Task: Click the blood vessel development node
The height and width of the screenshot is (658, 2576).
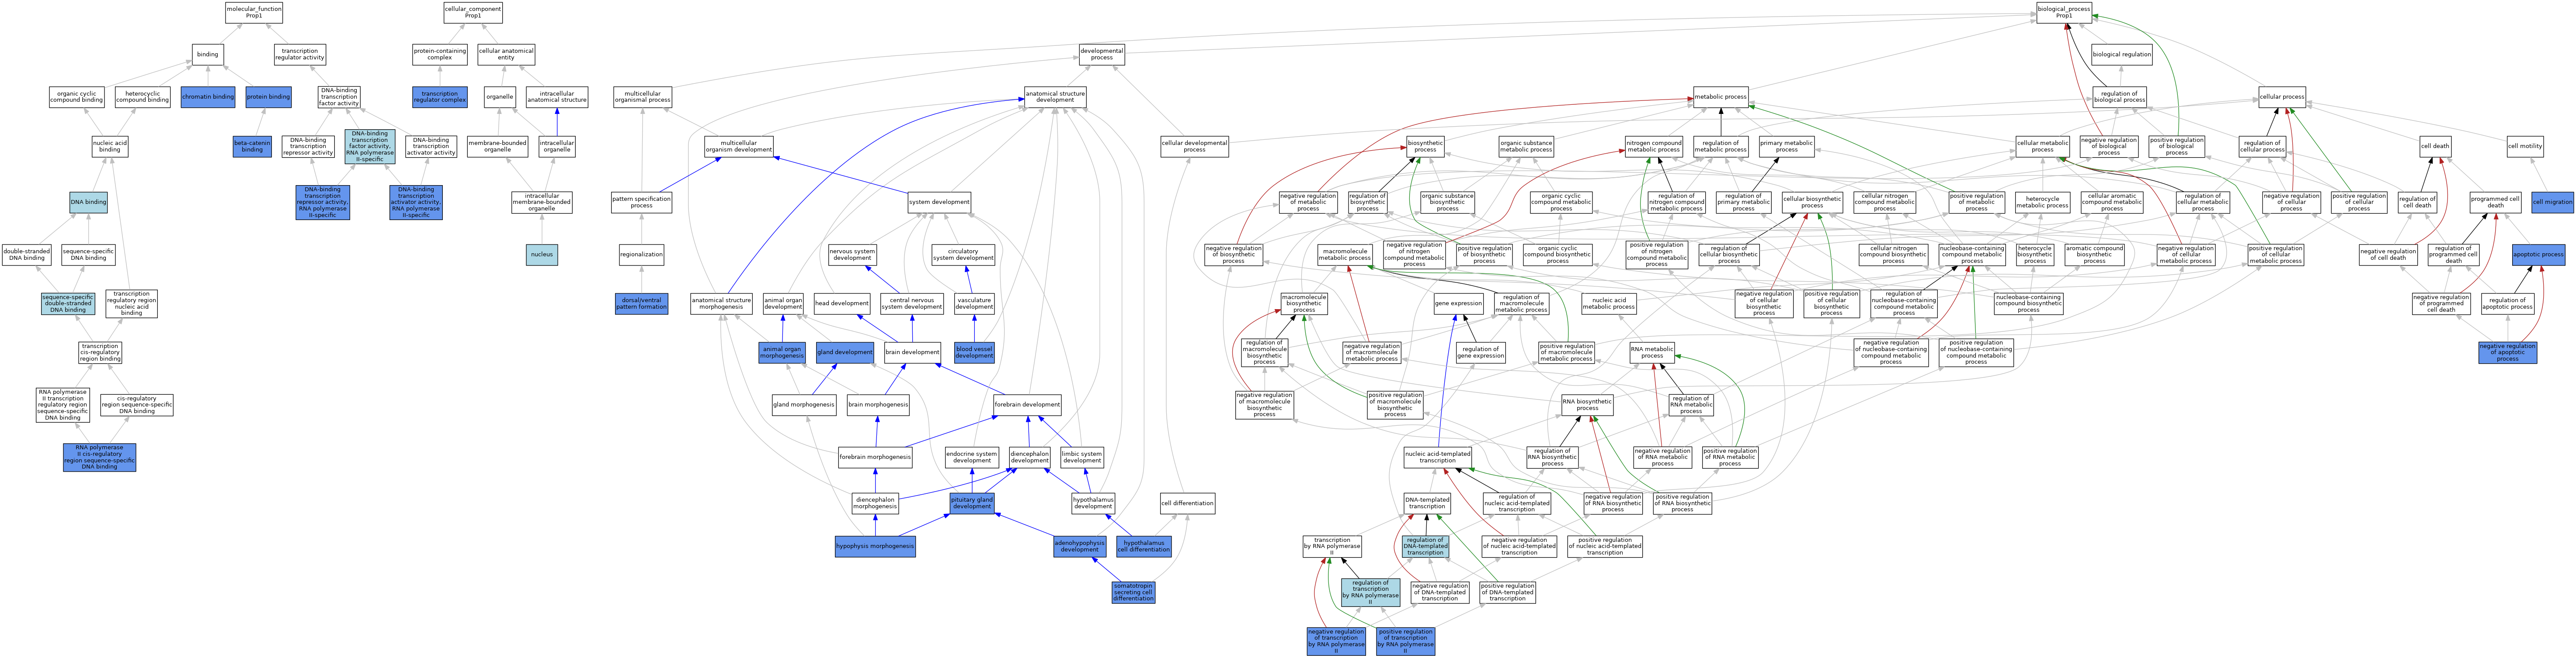Action: pos(974,351)
